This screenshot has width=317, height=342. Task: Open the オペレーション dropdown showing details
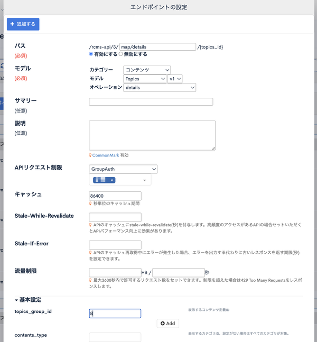click(x=160, y=87)
